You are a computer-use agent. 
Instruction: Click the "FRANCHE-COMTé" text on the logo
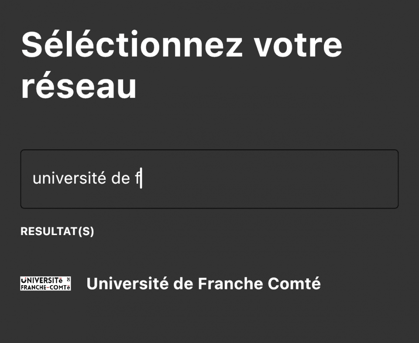pyautogui.click(x=45, y=288)
